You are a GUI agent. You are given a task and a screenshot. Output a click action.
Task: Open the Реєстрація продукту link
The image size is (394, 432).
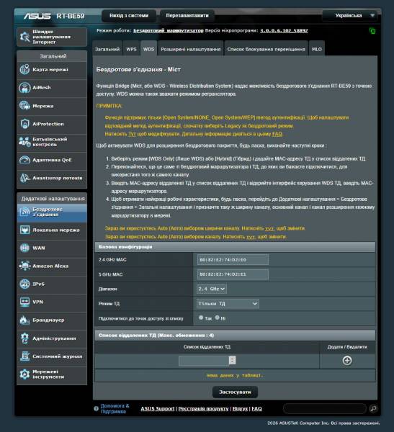pyautogui.click(x=203, y=408)
